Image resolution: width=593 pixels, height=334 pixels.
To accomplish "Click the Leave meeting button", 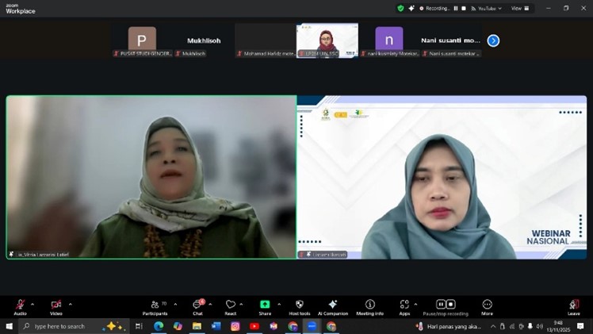I will click(x=573, y=305).
